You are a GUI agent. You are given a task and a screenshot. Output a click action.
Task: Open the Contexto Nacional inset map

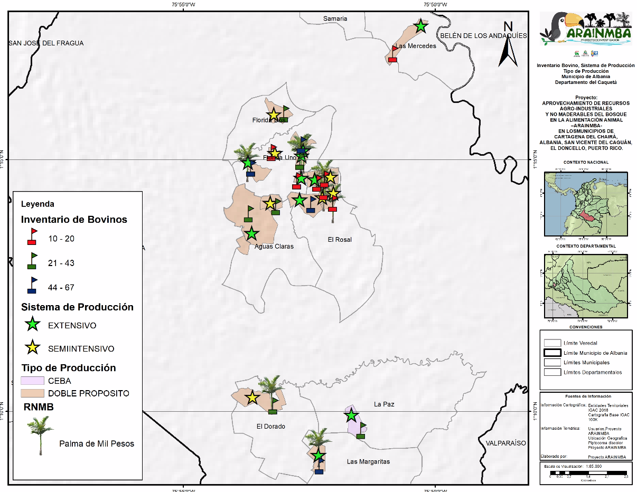(x=585, y=204)
